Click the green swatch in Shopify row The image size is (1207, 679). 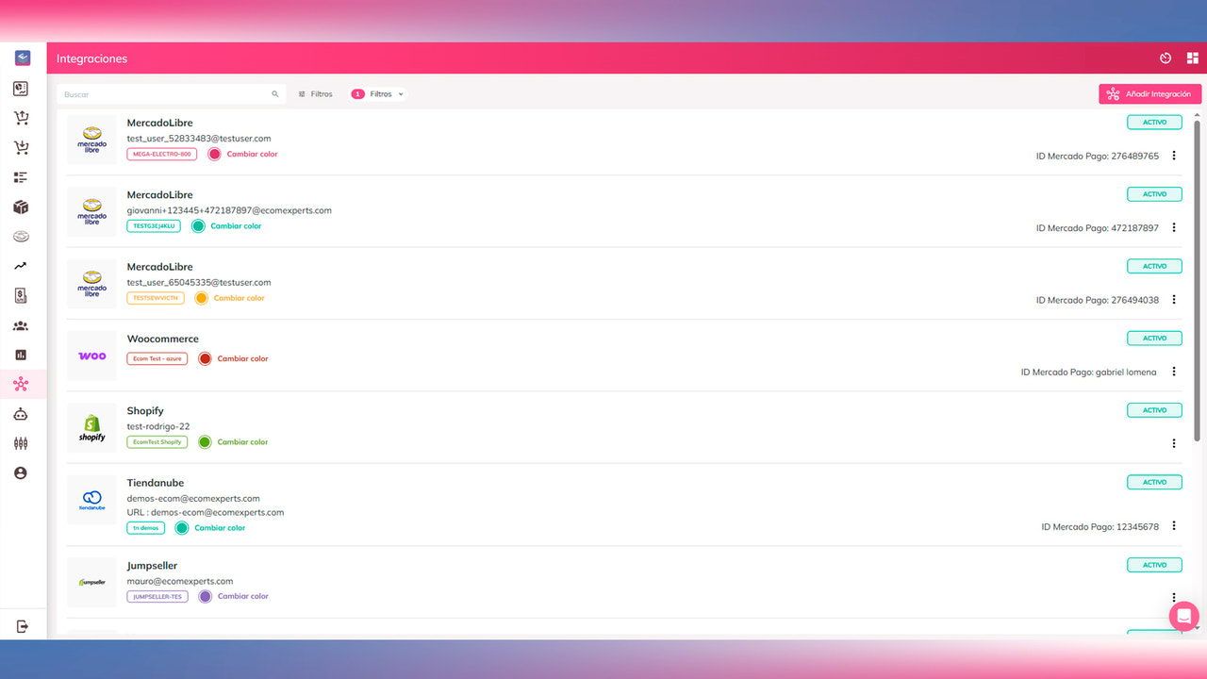point(205,441)
